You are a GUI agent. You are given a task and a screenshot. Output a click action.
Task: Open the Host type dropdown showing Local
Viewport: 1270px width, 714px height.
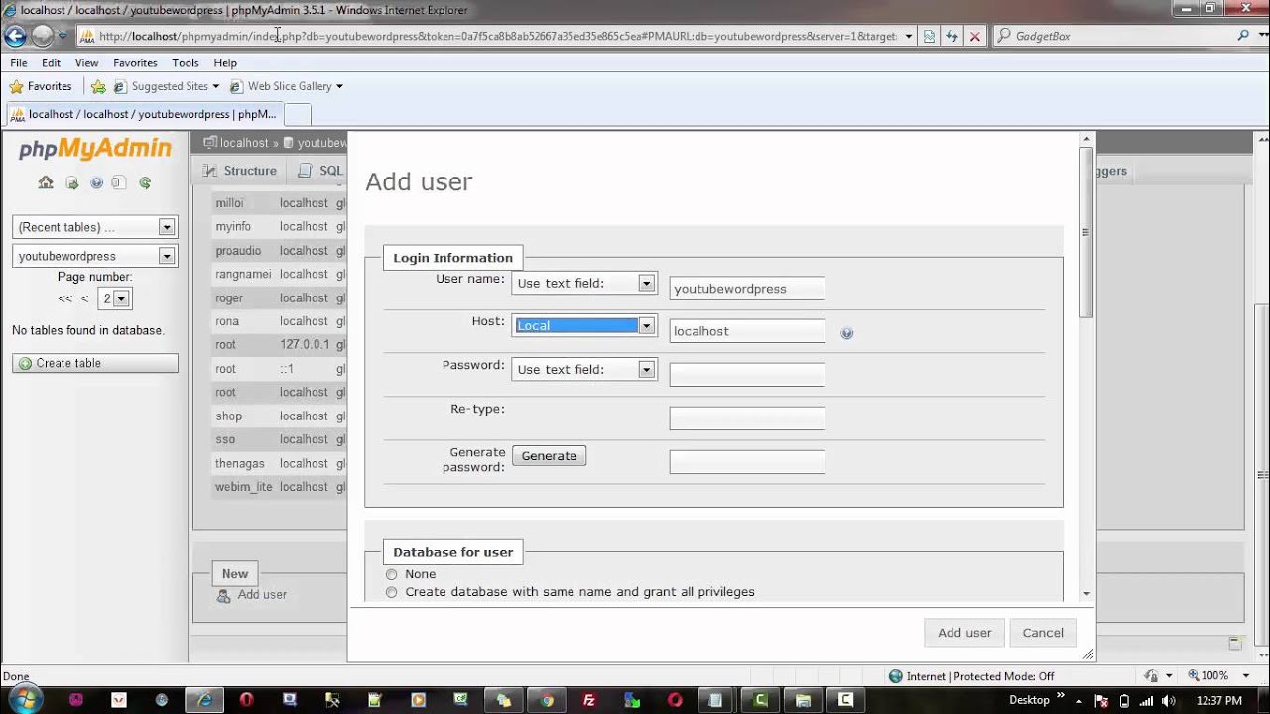[584, 325]
